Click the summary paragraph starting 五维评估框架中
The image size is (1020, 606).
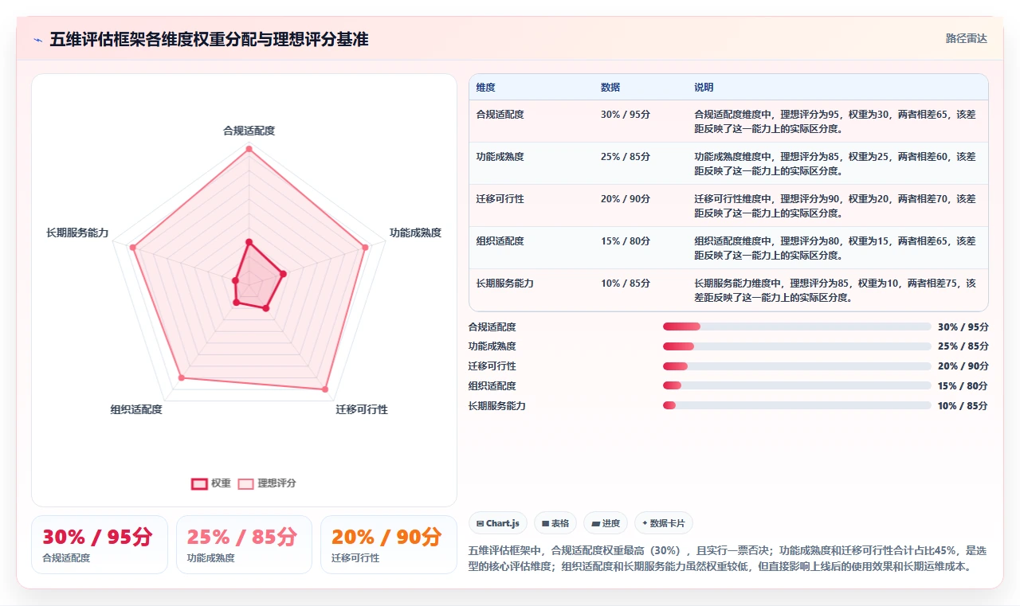727,559
